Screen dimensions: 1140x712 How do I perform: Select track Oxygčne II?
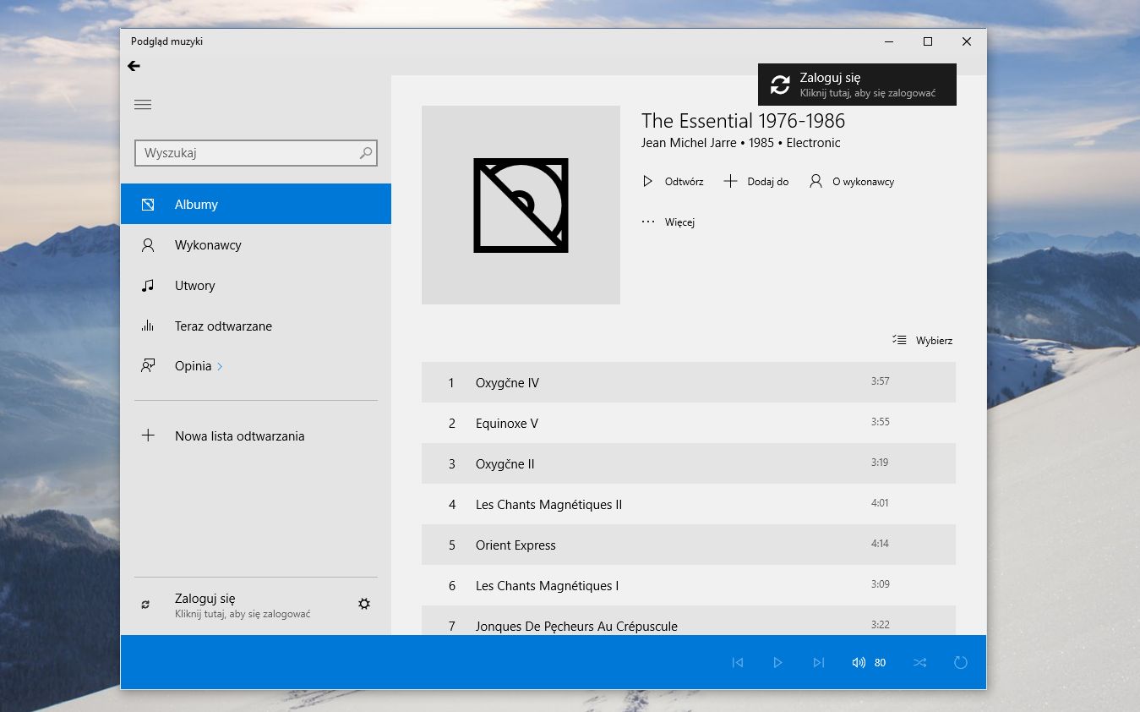(689, 463)
